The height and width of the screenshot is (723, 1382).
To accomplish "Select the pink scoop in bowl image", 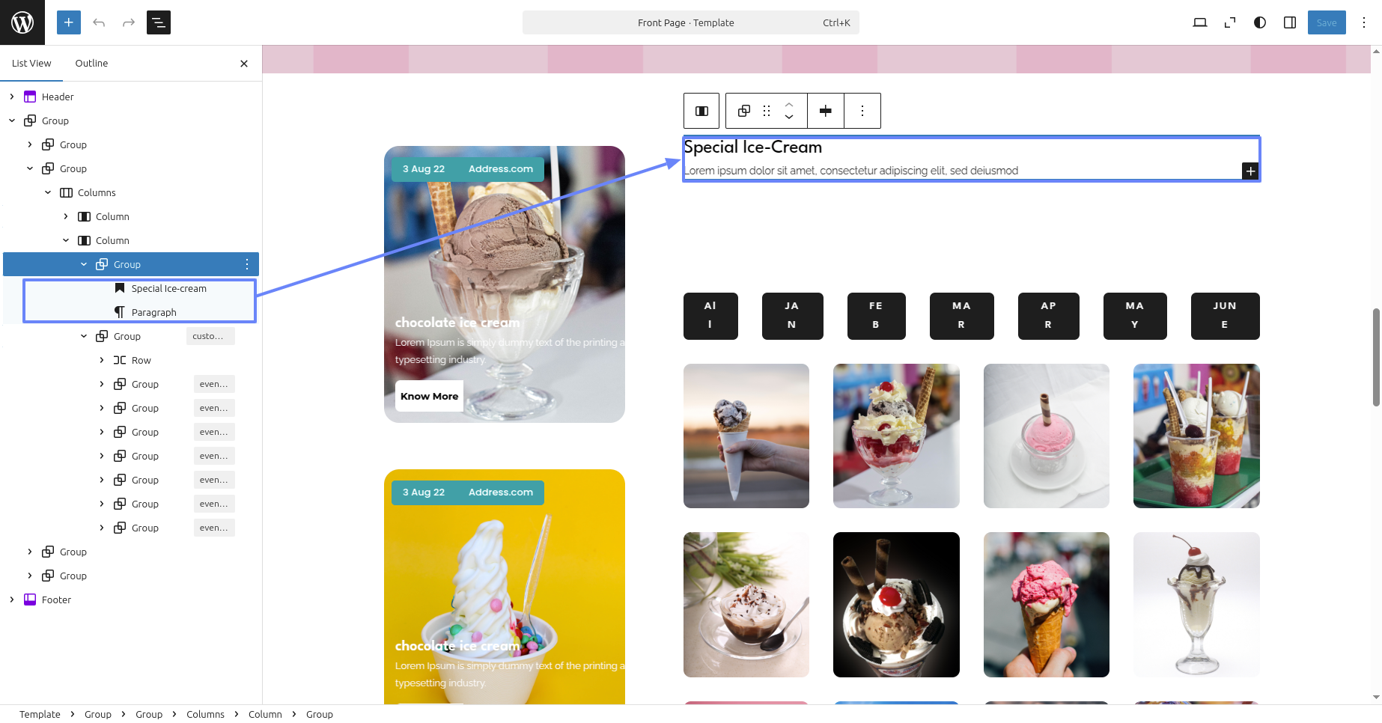I will click(1046, 436).
